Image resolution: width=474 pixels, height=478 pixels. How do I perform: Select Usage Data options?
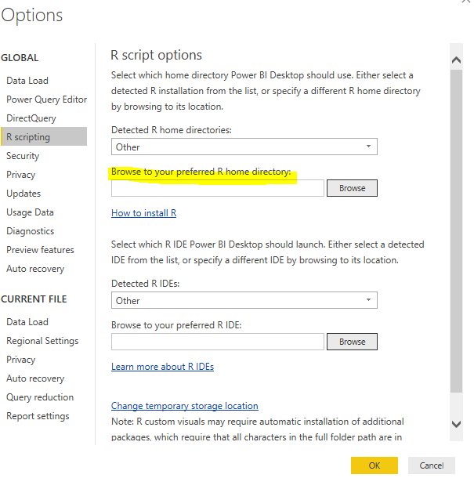click(x=30, y=212)
